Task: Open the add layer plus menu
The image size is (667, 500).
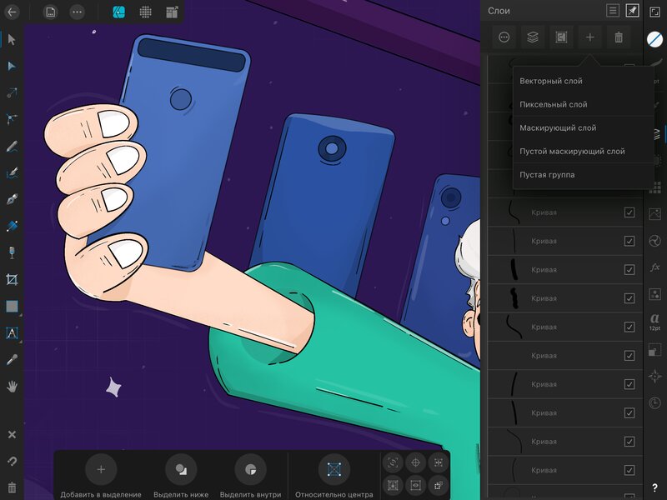Action: (589, 37)
